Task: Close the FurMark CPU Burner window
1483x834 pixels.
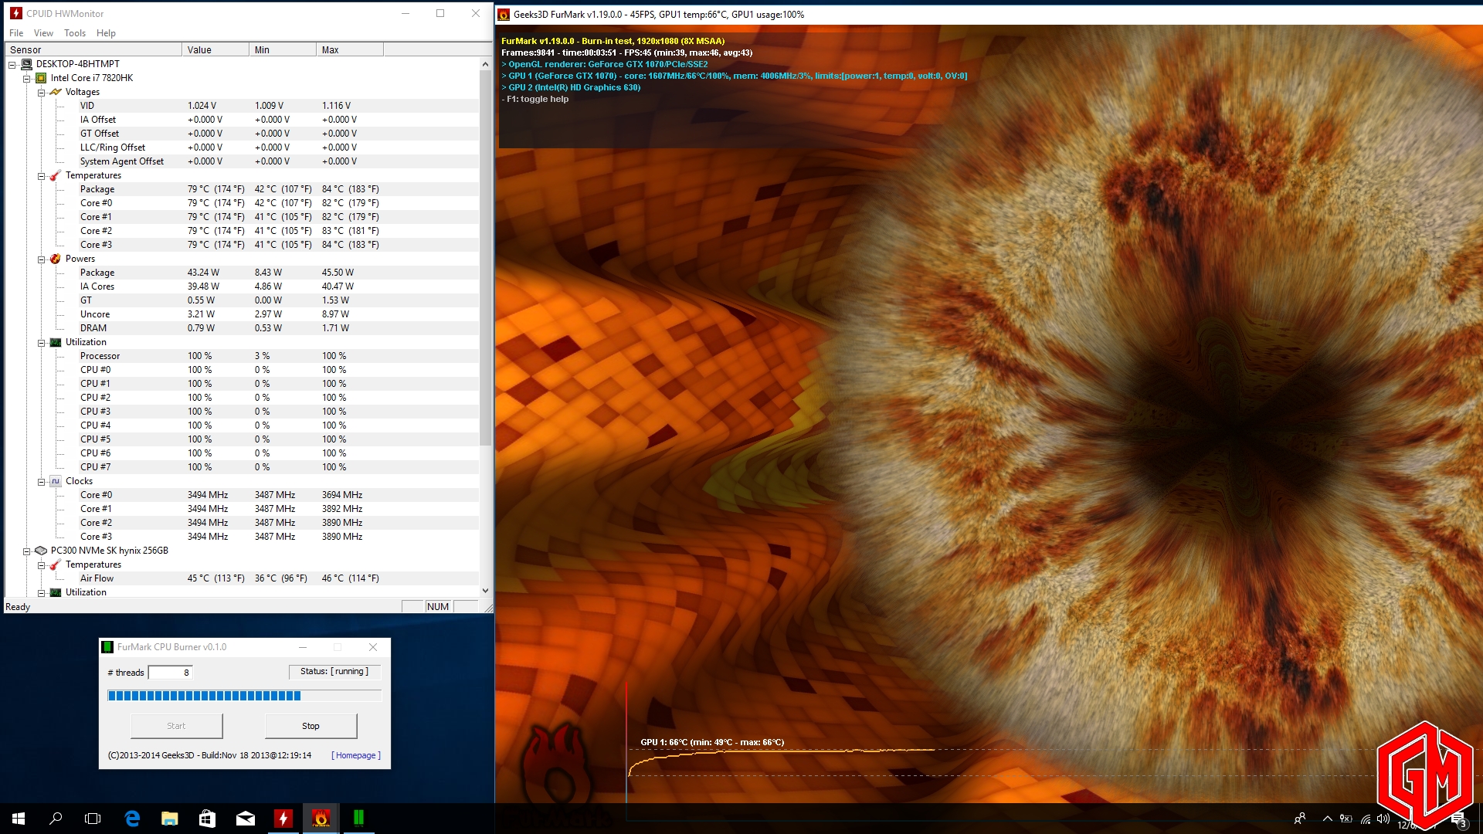Action: tap(373, 647)
